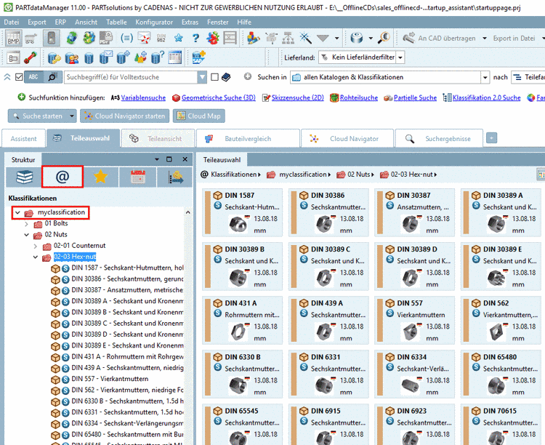Image resolution: width=545 pixels, height=445 pixels.
Task: Click the DIN 982 toolbar icon
Action: pyautogui.click(x=161, y=38)
